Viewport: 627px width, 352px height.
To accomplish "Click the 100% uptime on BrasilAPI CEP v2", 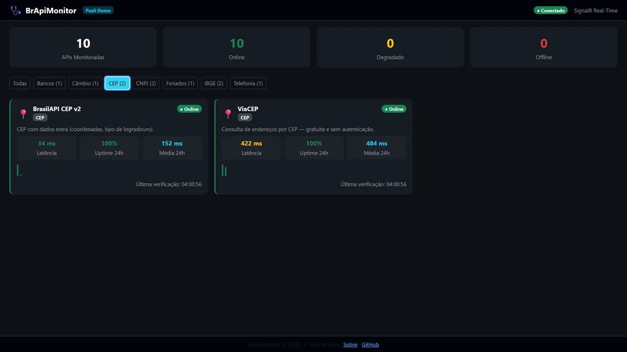I will pyautogui.click(x=109, y=143).
